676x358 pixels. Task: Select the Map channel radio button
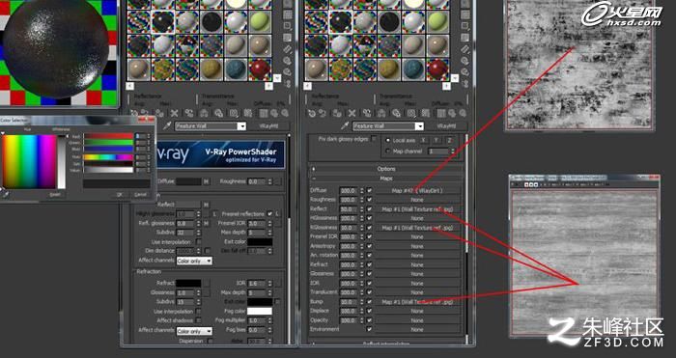(387, 151)
